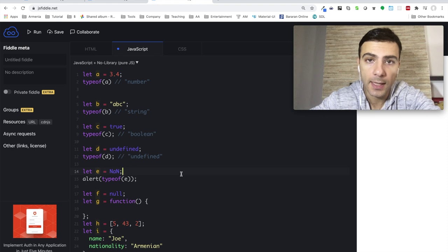Viewport: 448px width, 252px height.
Task: Open the JetBrains JB extension
Action: point(339,8)
